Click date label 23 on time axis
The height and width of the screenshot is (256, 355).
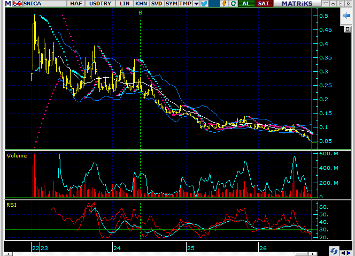44,248
